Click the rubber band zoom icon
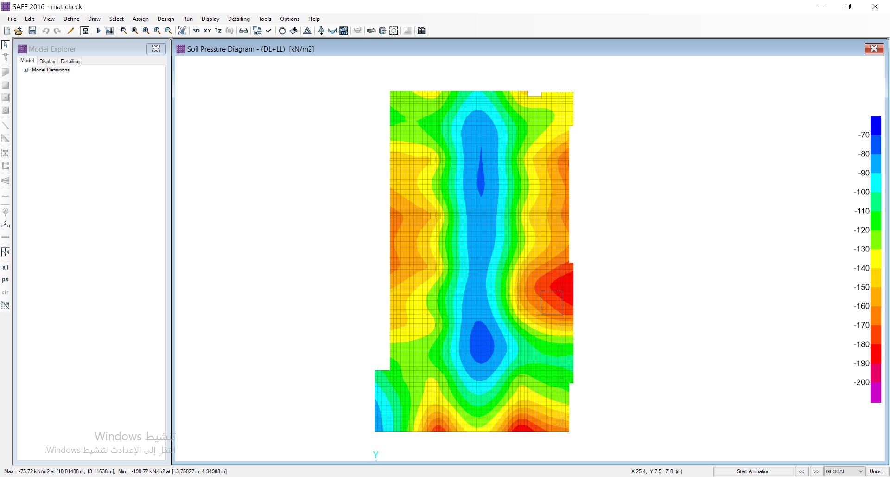Viewport: 890px width, 477px height. pyautogui.click(x=123, y=31)
